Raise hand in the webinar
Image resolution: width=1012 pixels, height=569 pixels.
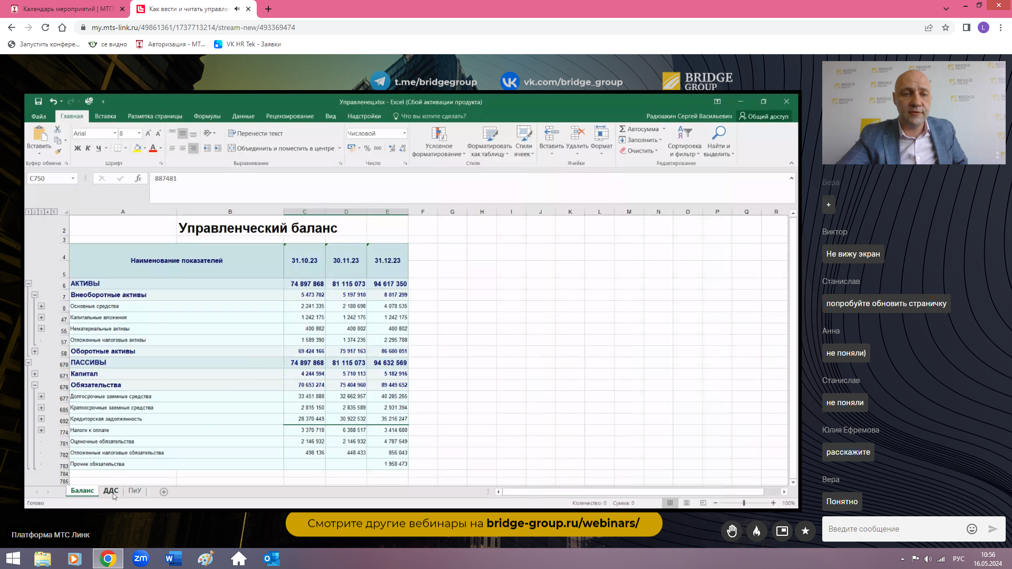coord(732,531)
